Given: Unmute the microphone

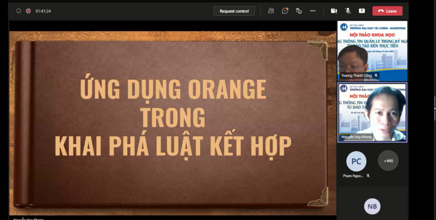Looking at the screenshot, I should click(x=348, y=11).
